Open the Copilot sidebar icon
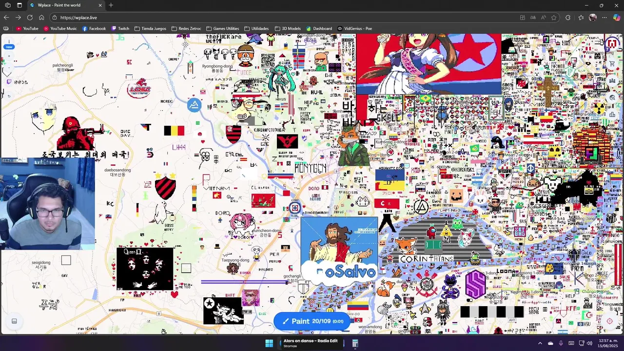The width and height of the screenshot is (624, 351). tap(617, 18)
